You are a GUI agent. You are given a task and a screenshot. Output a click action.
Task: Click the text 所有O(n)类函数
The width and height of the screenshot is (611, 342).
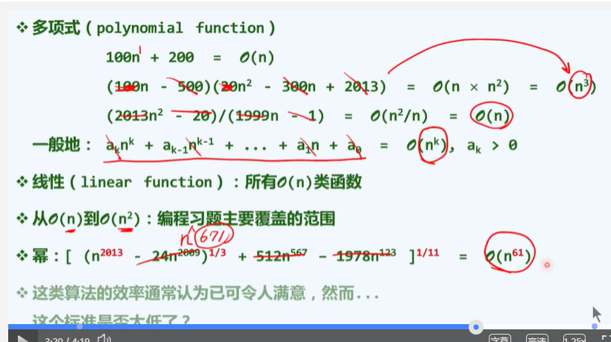pyautogui.click(x=303, y=182)
